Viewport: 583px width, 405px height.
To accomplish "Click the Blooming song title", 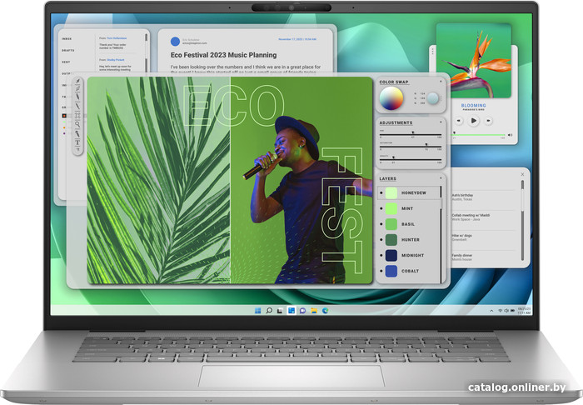I will click(x=473, y=106).
